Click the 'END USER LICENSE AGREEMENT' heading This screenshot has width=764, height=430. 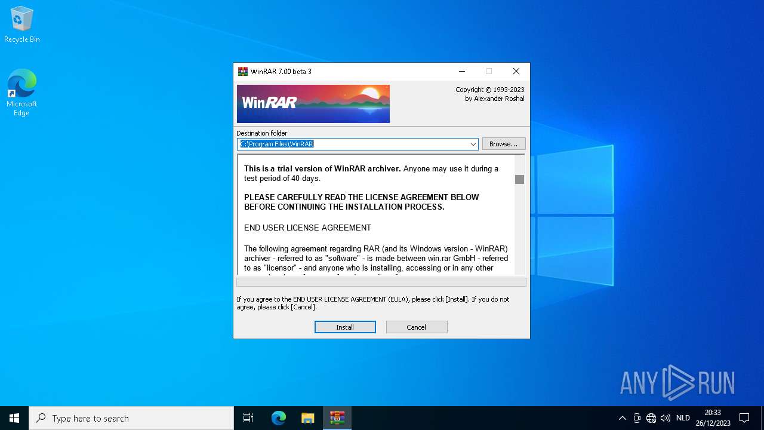tap(307, 228)
